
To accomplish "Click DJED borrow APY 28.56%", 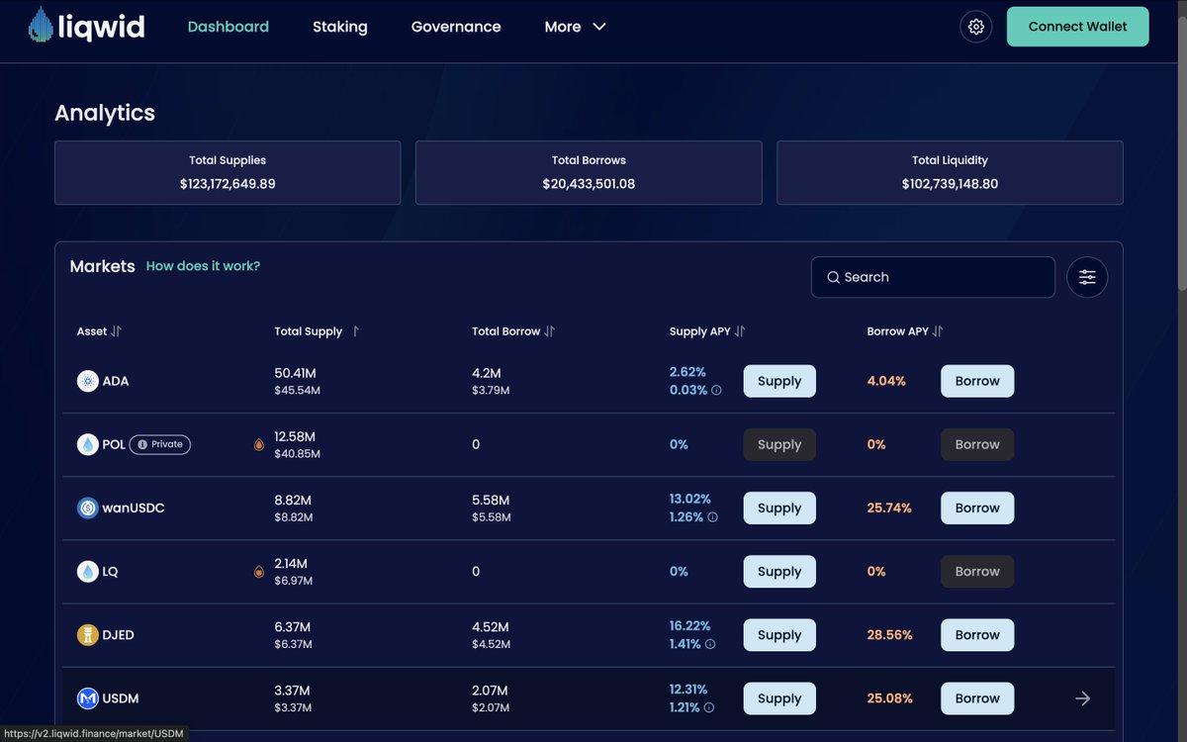I will [x=889, y=634].
